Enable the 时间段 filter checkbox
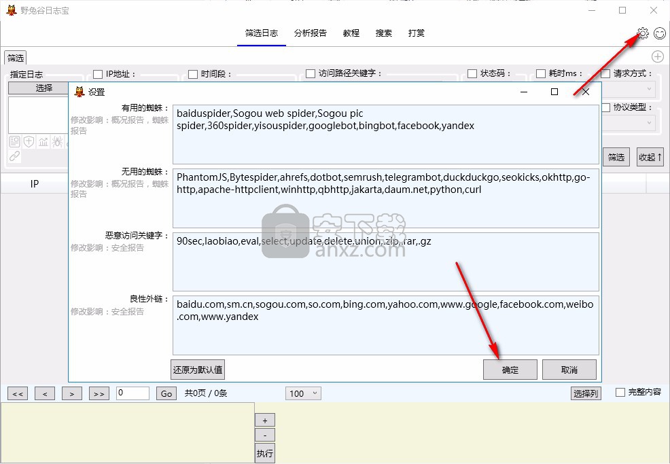The width and height of the screenshot is (670, 464). point(193,74)
